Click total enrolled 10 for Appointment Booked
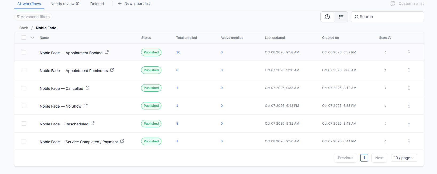Viewport: 437px width, 174px height. [x=178, y=52]
